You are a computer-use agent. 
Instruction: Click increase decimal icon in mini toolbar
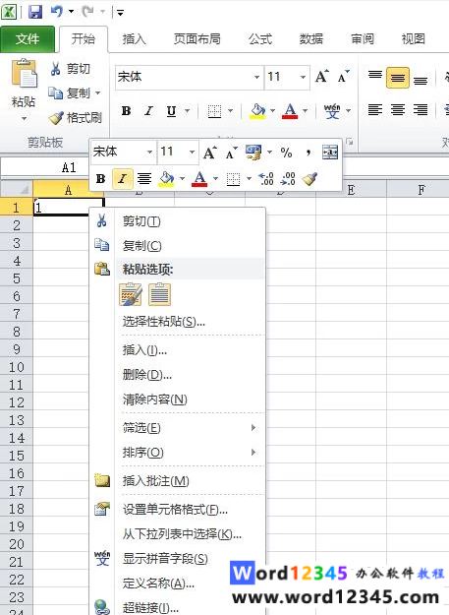(x=266, y=179)
